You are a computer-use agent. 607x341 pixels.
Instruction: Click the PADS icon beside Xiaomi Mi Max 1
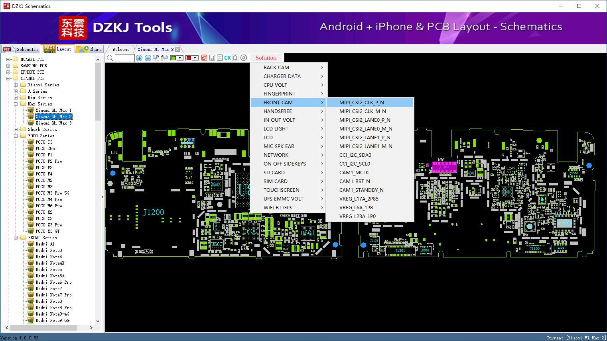coord(31,110)
